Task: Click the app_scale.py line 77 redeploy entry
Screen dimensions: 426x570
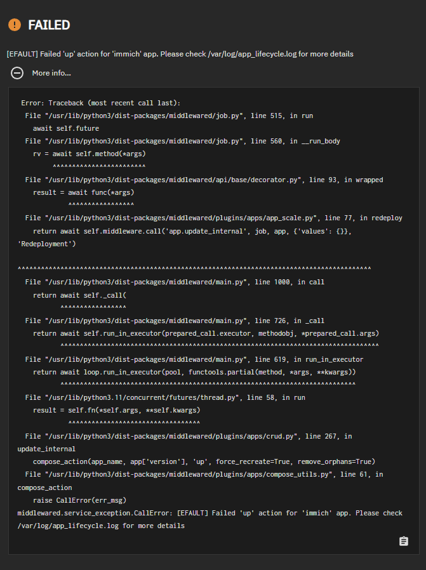Action: (213, 218)
